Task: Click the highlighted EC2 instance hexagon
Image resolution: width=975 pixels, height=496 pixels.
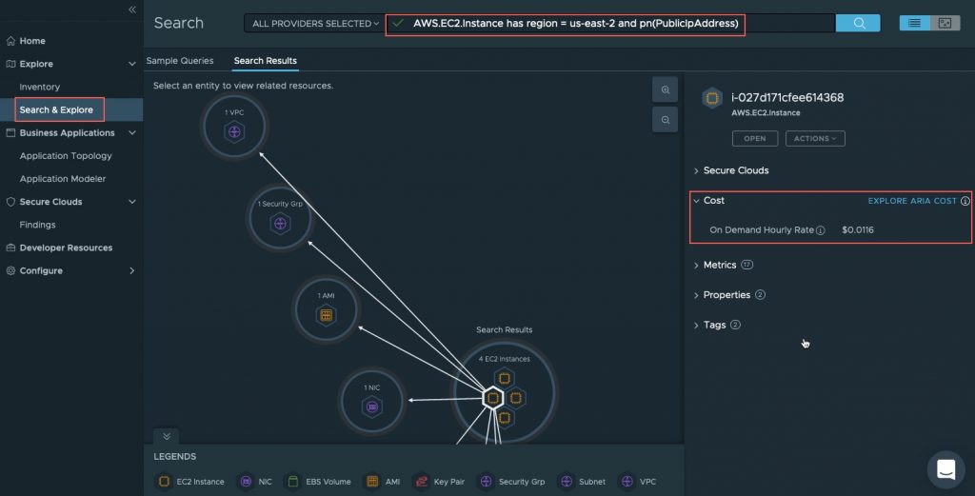Action: pos(492,398)
